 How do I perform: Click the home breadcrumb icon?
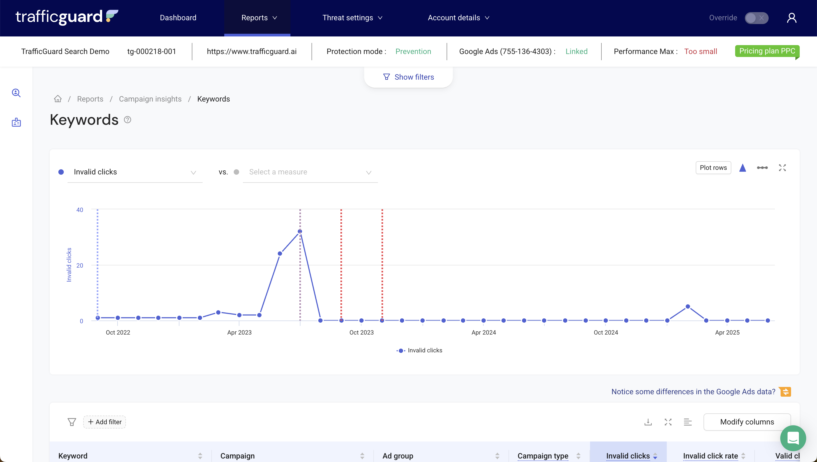pos(58,99)
